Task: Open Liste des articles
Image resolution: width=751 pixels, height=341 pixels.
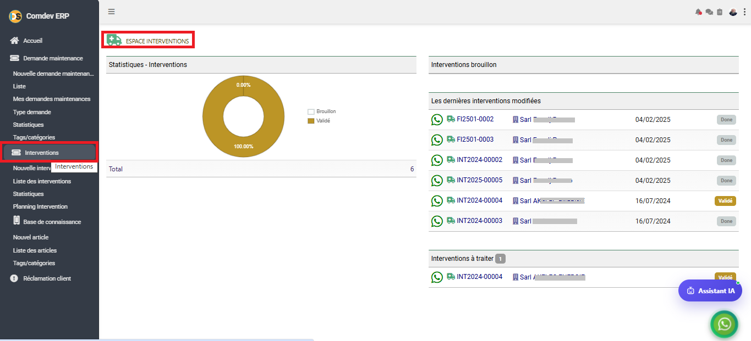Action: pos(35,250)
